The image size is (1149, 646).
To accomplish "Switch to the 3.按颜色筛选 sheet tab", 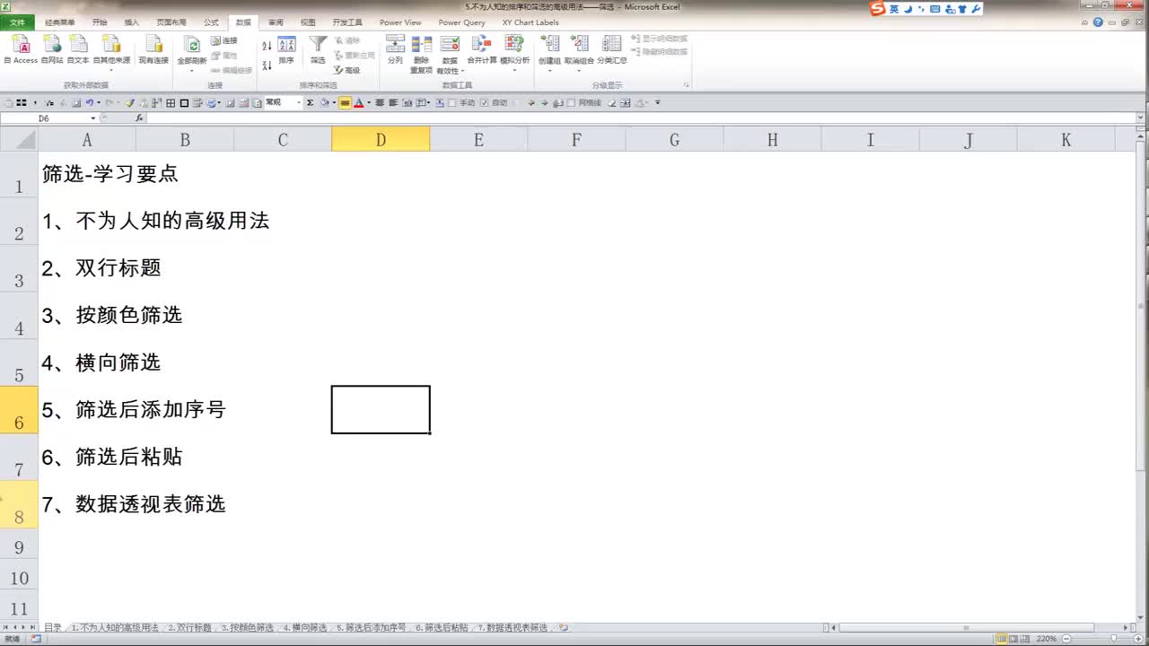I will [x=248, y=628].
